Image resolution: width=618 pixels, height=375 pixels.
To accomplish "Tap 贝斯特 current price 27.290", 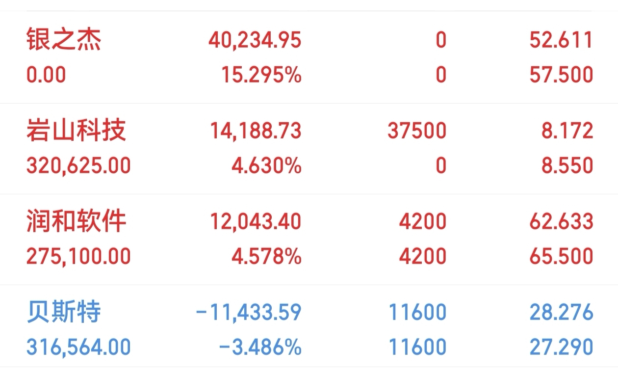I will pyautogui.click(x=561, y=348).
